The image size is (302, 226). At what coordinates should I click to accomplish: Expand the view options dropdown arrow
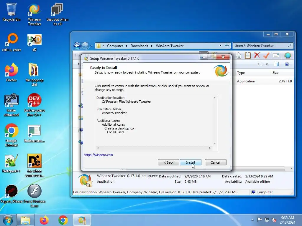(267, 64)
